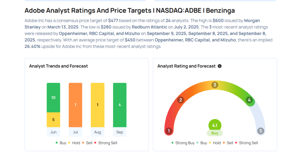
Task: Toggle the Buy legend in Analyst Trends chart
Action: click(61, 143)
